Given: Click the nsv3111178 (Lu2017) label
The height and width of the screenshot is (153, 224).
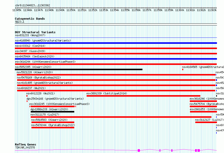Looking at the screenshot, I should tap(45, 114).
